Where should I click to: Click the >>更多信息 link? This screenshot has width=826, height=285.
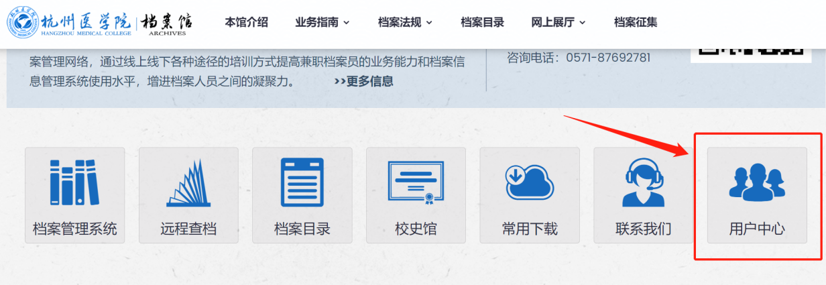tap(363, 82)
